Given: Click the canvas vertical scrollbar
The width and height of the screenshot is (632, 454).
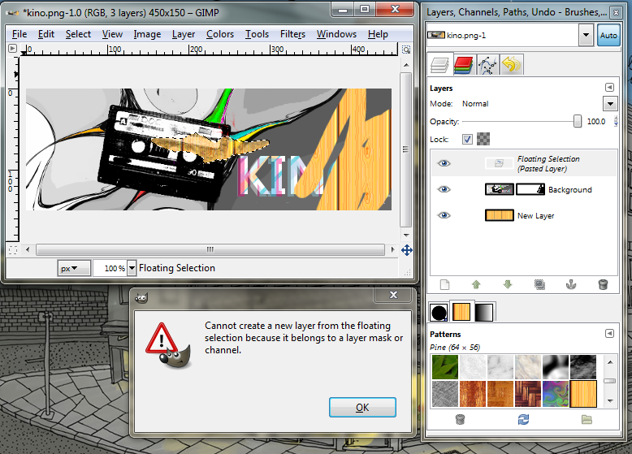Looking at the screenshot, I should pos(406,149).
